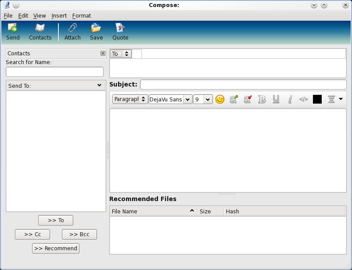The height and width of the screenshot is (270, 352).
Task: Open the DejaVu Sans font dropdown
Action: point(171,99)
